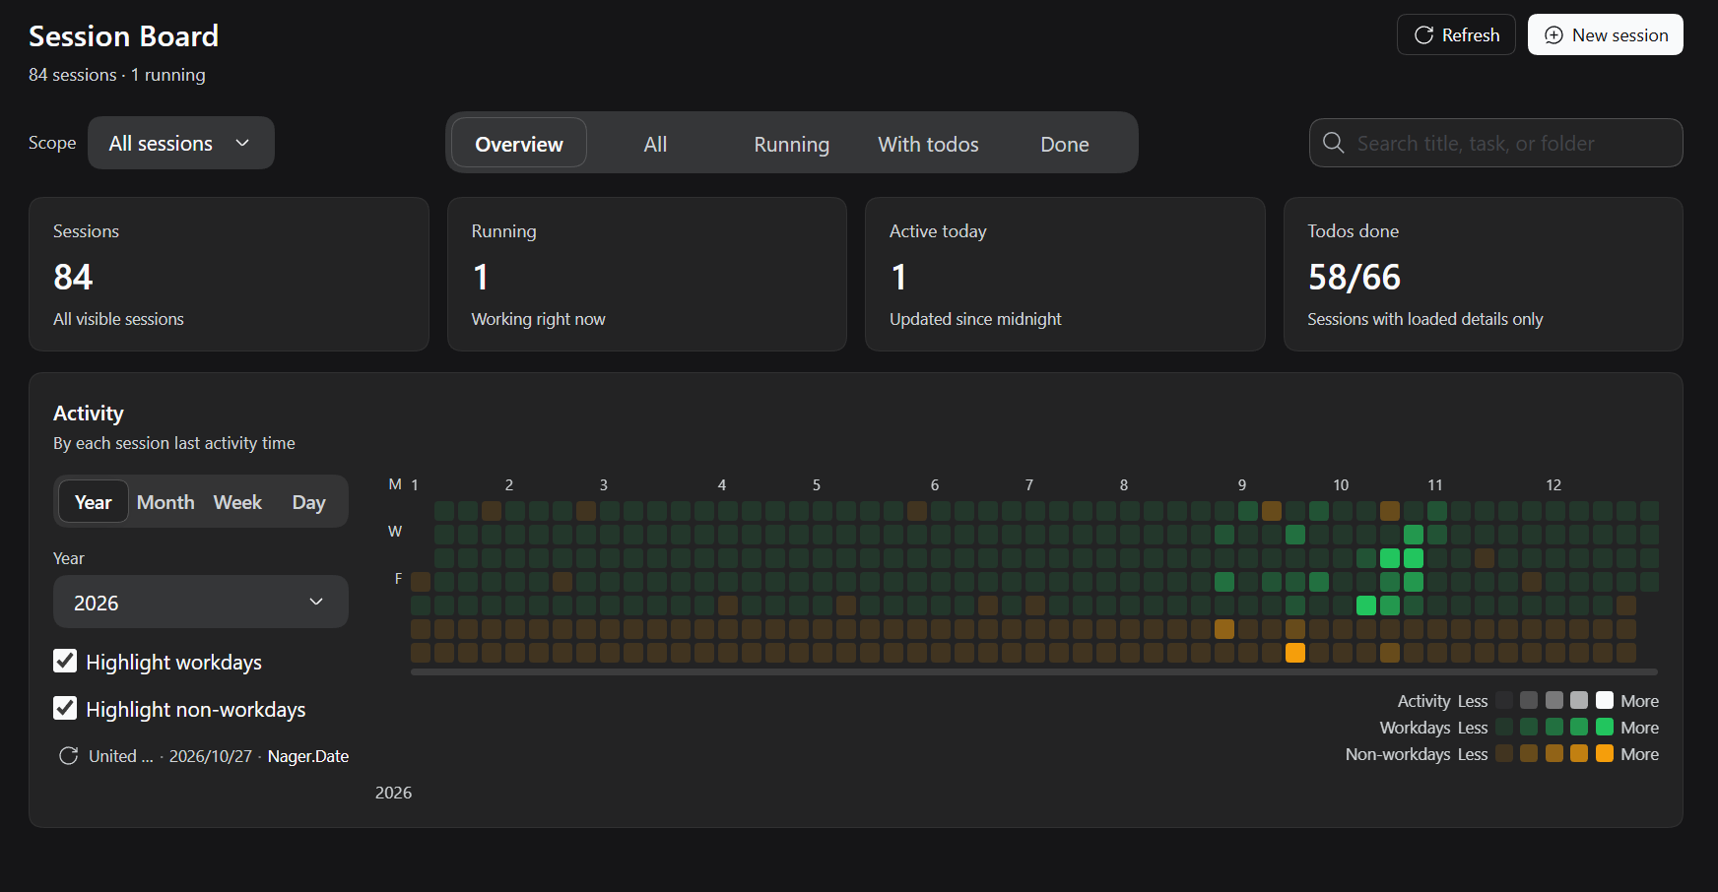Click month label 9 on heatmap
The width and height of the screenshot is (1718, 892).
1242,484
